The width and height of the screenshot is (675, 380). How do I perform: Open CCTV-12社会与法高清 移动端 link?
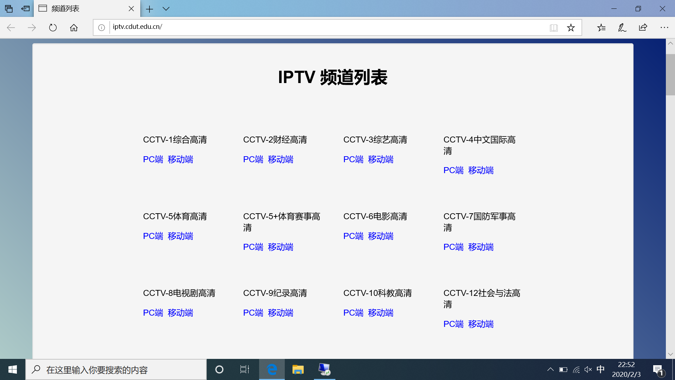coord(481,324)
